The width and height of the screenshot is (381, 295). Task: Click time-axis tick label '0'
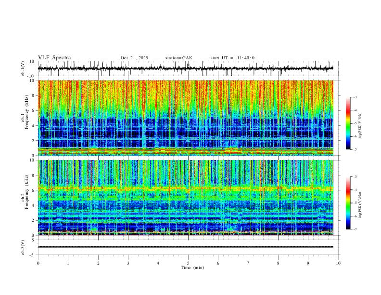38,263
